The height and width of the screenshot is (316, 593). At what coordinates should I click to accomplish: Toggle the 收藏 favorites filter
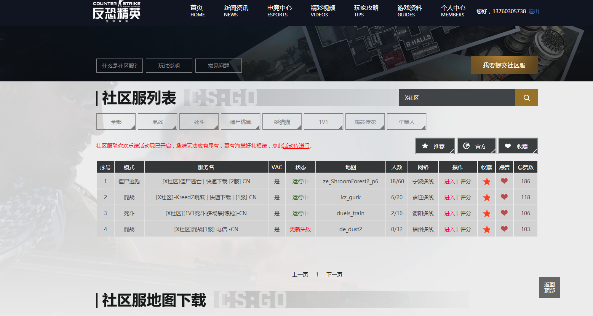(x=518, y=146)
